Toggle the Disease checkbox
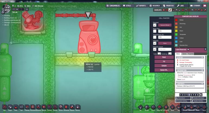This screenshot has width=209, height=113. pyautogui.click(x=155, y=43)
